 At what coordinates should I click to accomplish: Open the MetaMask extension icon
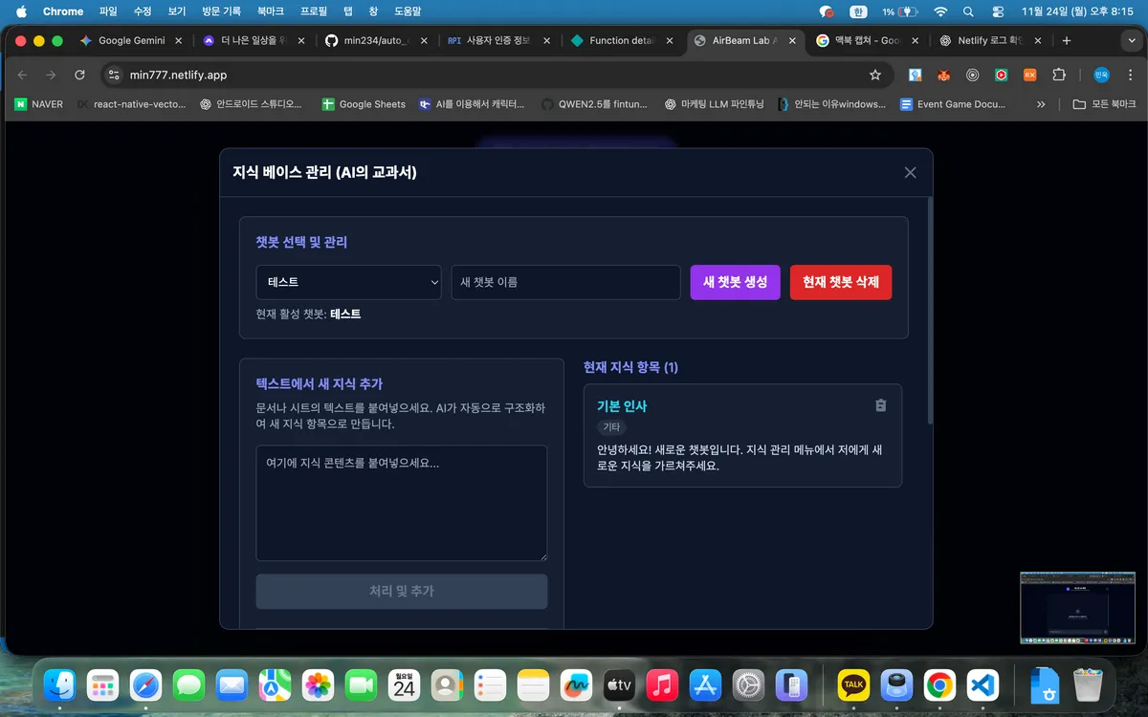pyautogui.click(x=943, y=75)
